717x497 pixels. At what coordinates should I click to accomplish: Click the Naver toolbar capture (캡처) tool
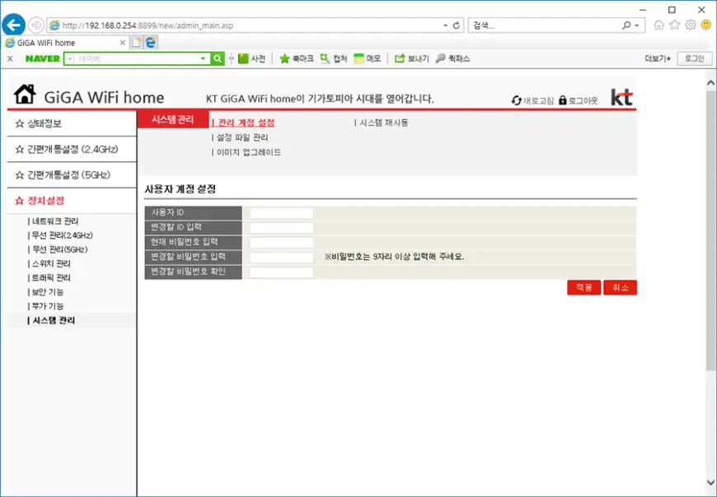[x=334, y=58]
